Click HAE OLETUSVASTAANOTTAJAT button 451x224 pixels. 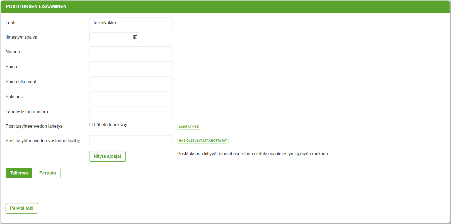coord(203,141)
